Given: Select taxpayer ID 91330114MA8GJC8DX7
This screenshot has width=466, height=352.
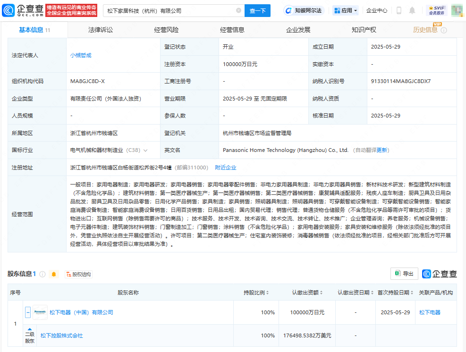Looking at the screenshot, I should pos(401,81).
